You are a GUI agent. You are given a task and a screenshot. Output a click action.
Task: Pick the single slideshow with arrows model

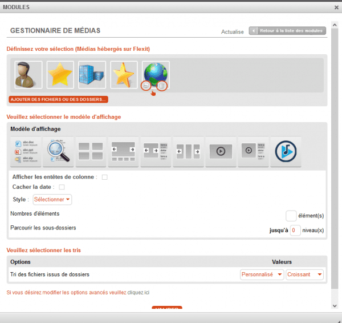[123, 151]
